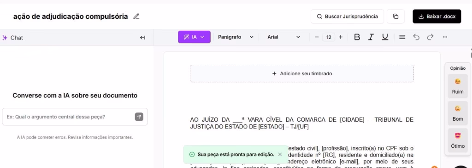Viewport: 472px width, 168px height.
Task: Copy document using the copy icon
Action: 395,17
